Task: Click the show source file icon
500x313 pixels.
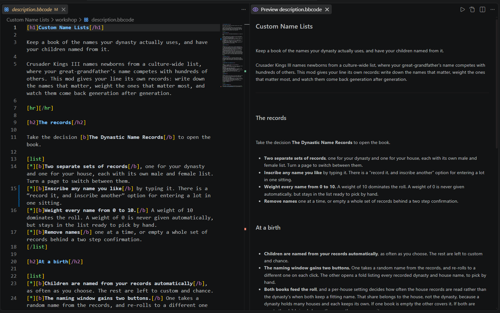Action: pyautogui.click(x=472, y=10)
